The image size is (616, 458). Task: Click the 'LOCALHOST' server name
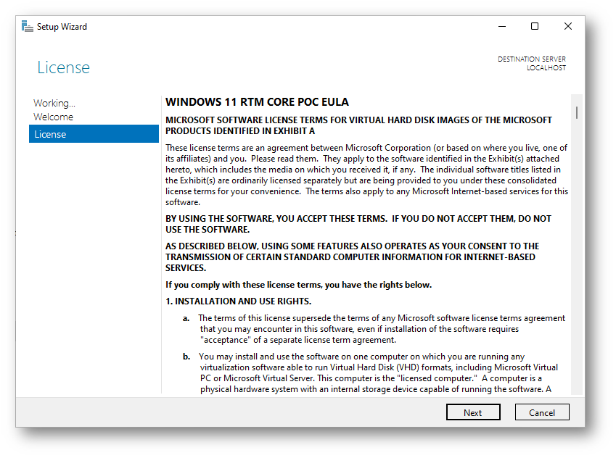tap(546, 68)
